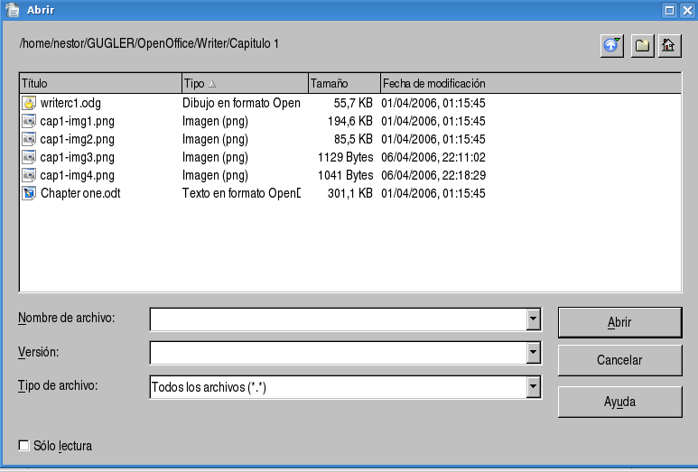Select the cap1-img3.png image file icon
The width and height of the screenshot is (698, 472).
[x=29, y=157]
